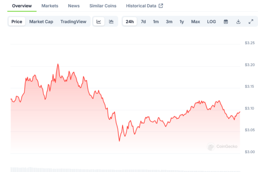Open the Historical Data link
The height and width of the screenshot is (172, 258).
(141, 6)
